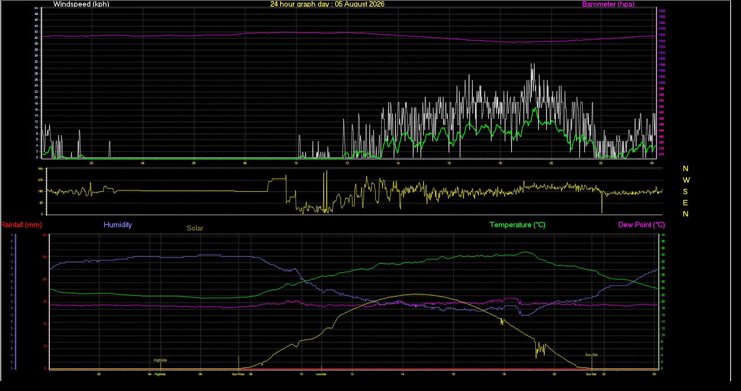Click the '990' barometer axis value
Viewport: 741px width, 391px height.
661,113
